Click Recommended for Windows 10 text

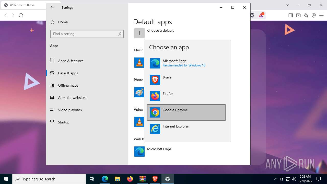[184, 65]
